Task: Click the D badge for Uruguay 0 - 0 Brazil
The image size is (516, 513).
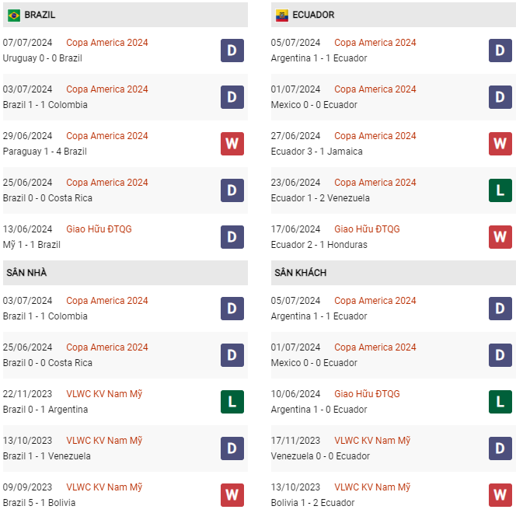Action: (232, 51)
